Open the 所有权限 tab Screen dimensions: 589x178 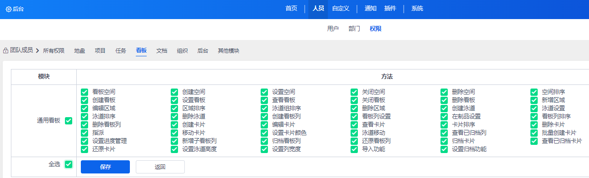click(54, 51)
